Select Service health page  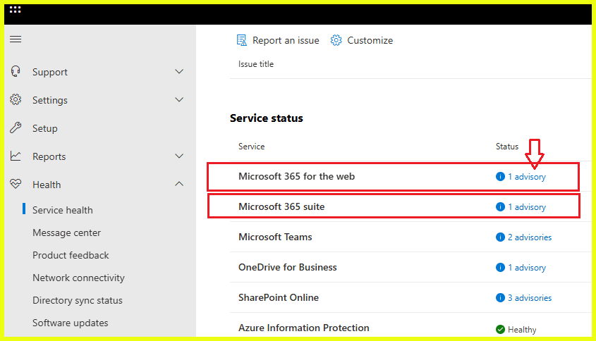pyautogui.click(x=62, y=210)
